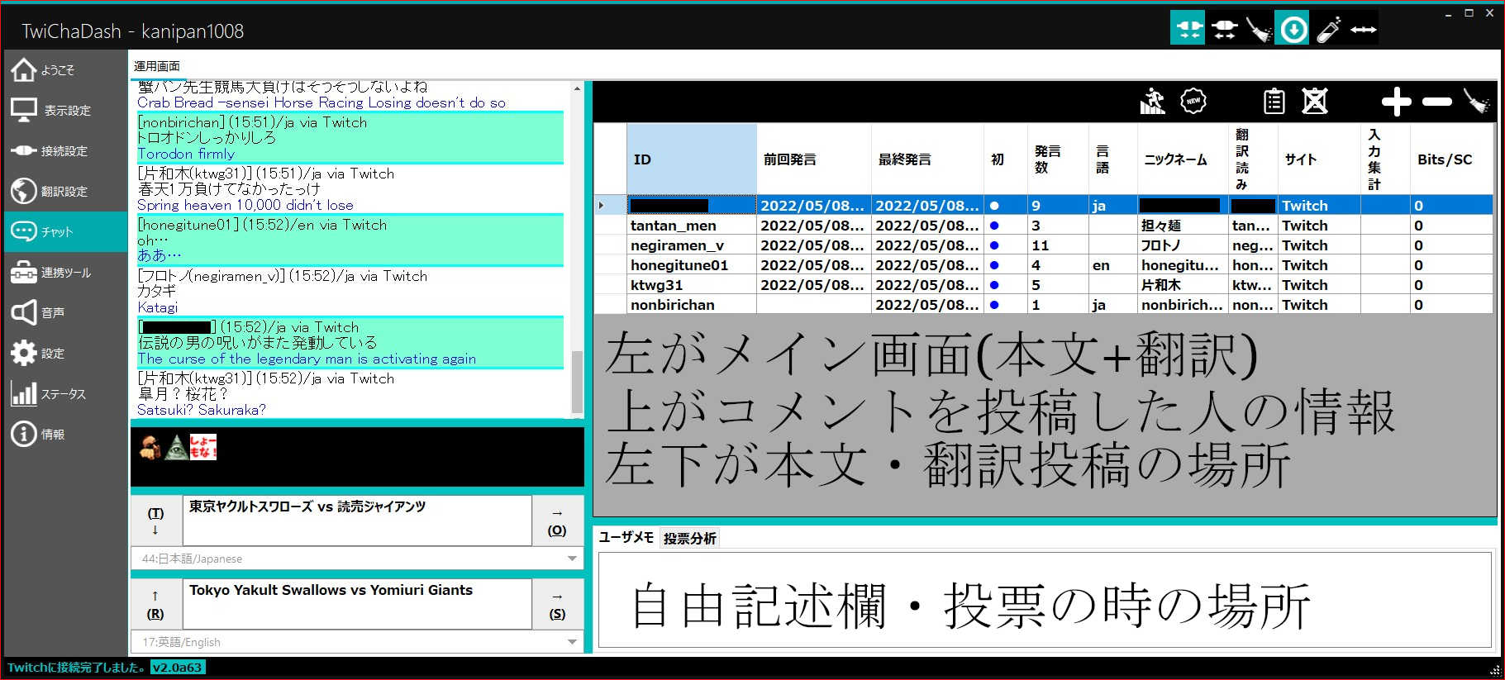The height and width of the screenshot is (680, 1505).
Task: Select the negiramen_v user row
Action: click(1044, 245)
